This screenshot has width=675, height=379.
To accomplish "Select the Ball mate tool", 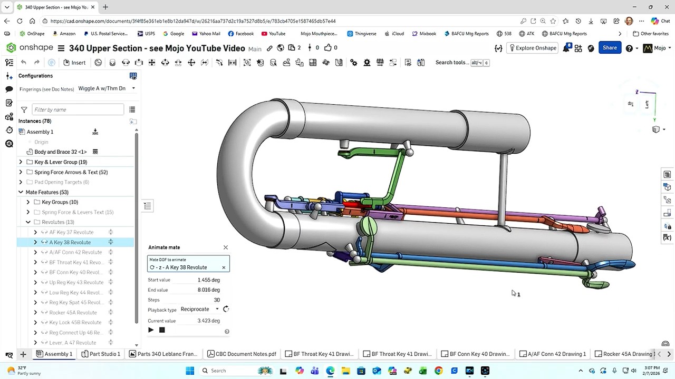I will point(191,62).
